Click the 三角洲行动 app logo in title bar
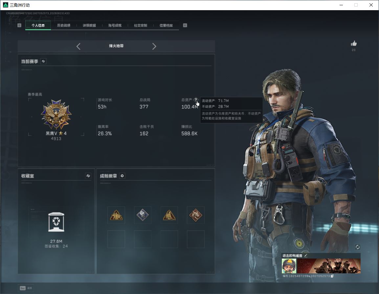 coord(6,5)
